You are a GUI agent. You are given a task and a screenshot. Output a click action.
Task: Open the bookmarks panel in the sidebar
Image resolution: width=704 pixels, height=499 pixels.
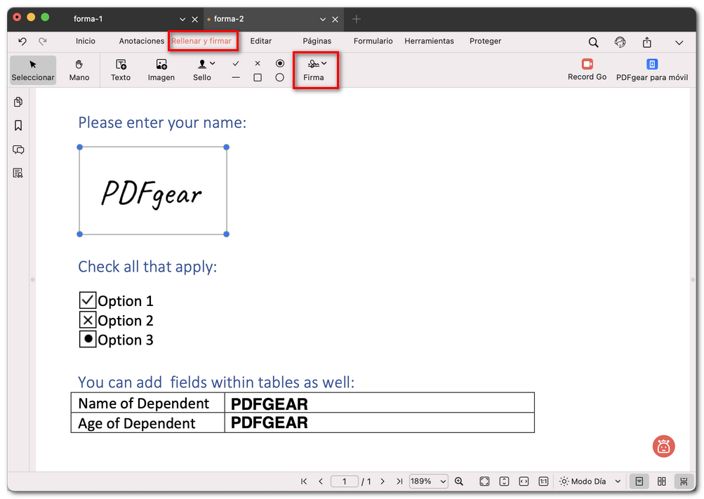[18, 126]
